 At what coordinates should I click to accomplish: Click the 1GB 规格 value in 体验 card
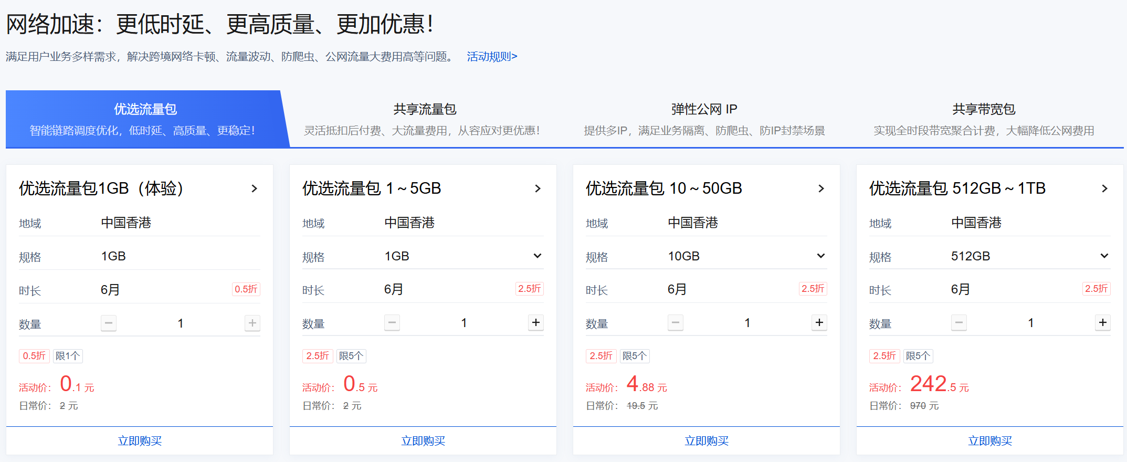pyautogui.click(x=113, y=256)
